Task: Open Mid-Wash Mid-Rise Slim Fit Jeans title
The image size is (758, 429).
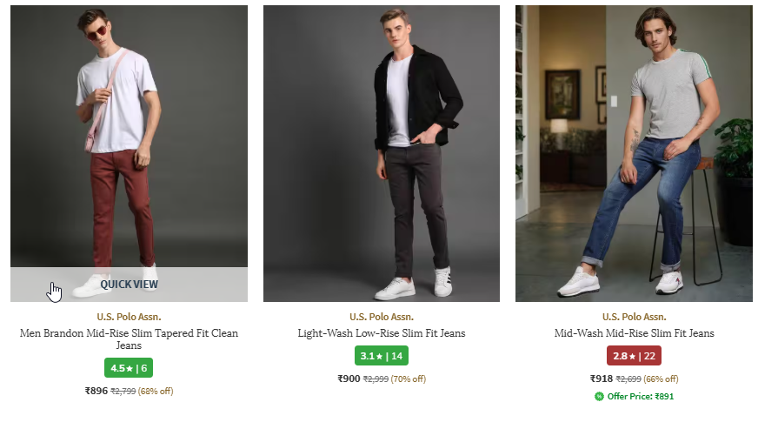Action: pyautogui.click(x=634, y=333)
